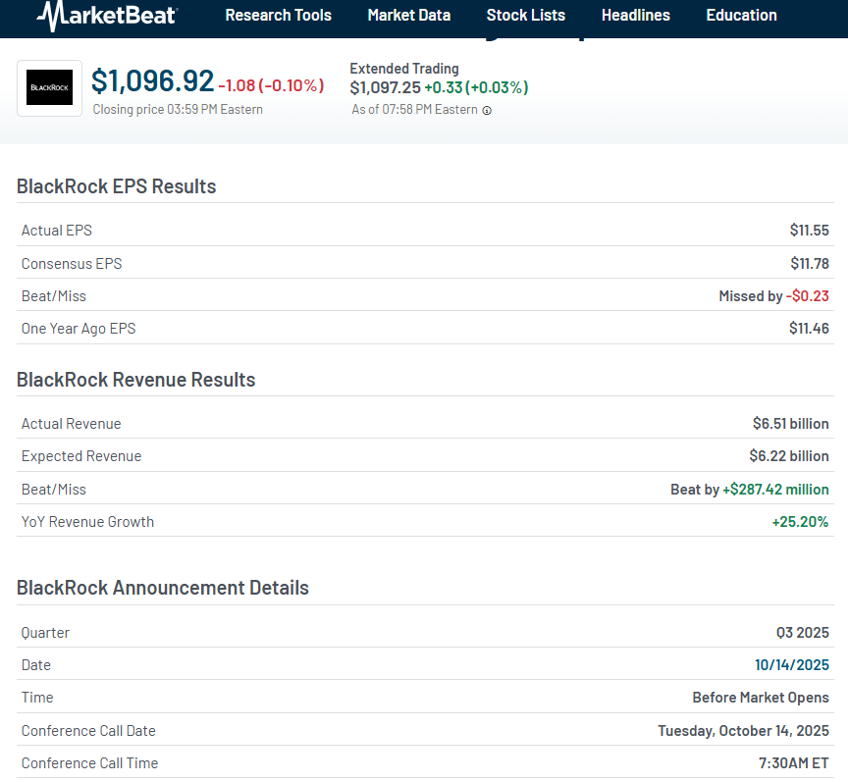
Task: Click the $1,097.25 extended trading price
Action: (385, 87)
